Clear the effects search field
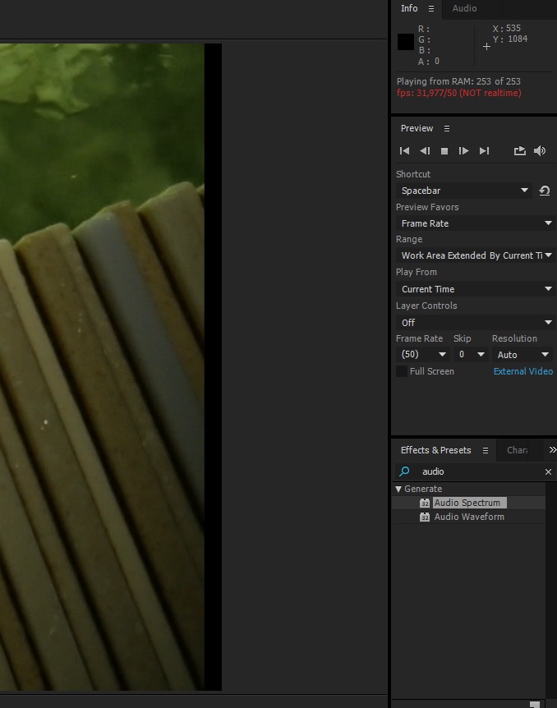 pyautogui.click(x=548, y=472)
